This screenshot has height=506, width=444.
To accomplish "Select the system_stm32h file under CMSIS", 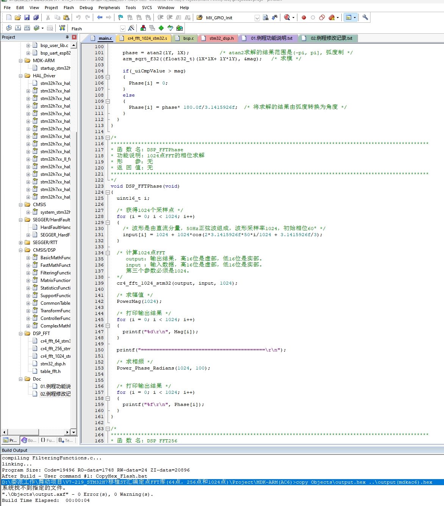I will click(x=55, y=212).
